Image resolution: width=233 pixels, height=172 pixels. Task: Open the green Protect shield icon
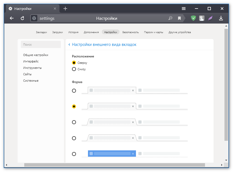[x=194, y=18]
